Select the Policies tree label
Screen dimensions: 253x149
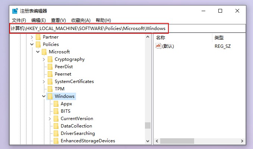(51, 44)
